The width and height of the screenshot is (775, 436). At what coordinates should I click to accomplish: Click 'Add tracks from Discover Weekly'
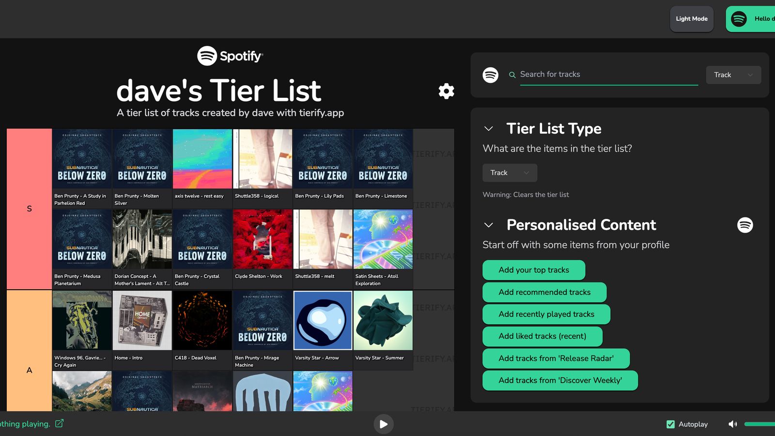(x=560, y=380)
